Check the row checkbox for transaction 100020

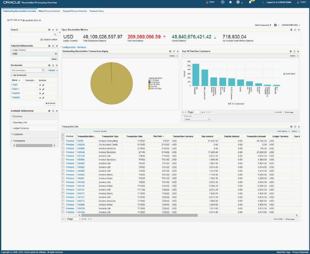(63, 145)
